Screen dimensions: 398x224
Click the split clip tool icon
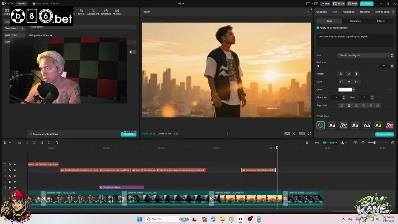34,143
